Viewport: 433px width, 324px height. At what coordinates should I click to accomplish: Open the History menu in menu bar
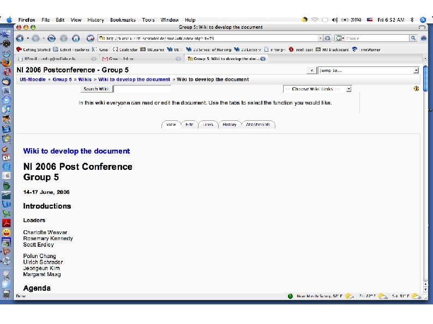[x=95, y=20]
